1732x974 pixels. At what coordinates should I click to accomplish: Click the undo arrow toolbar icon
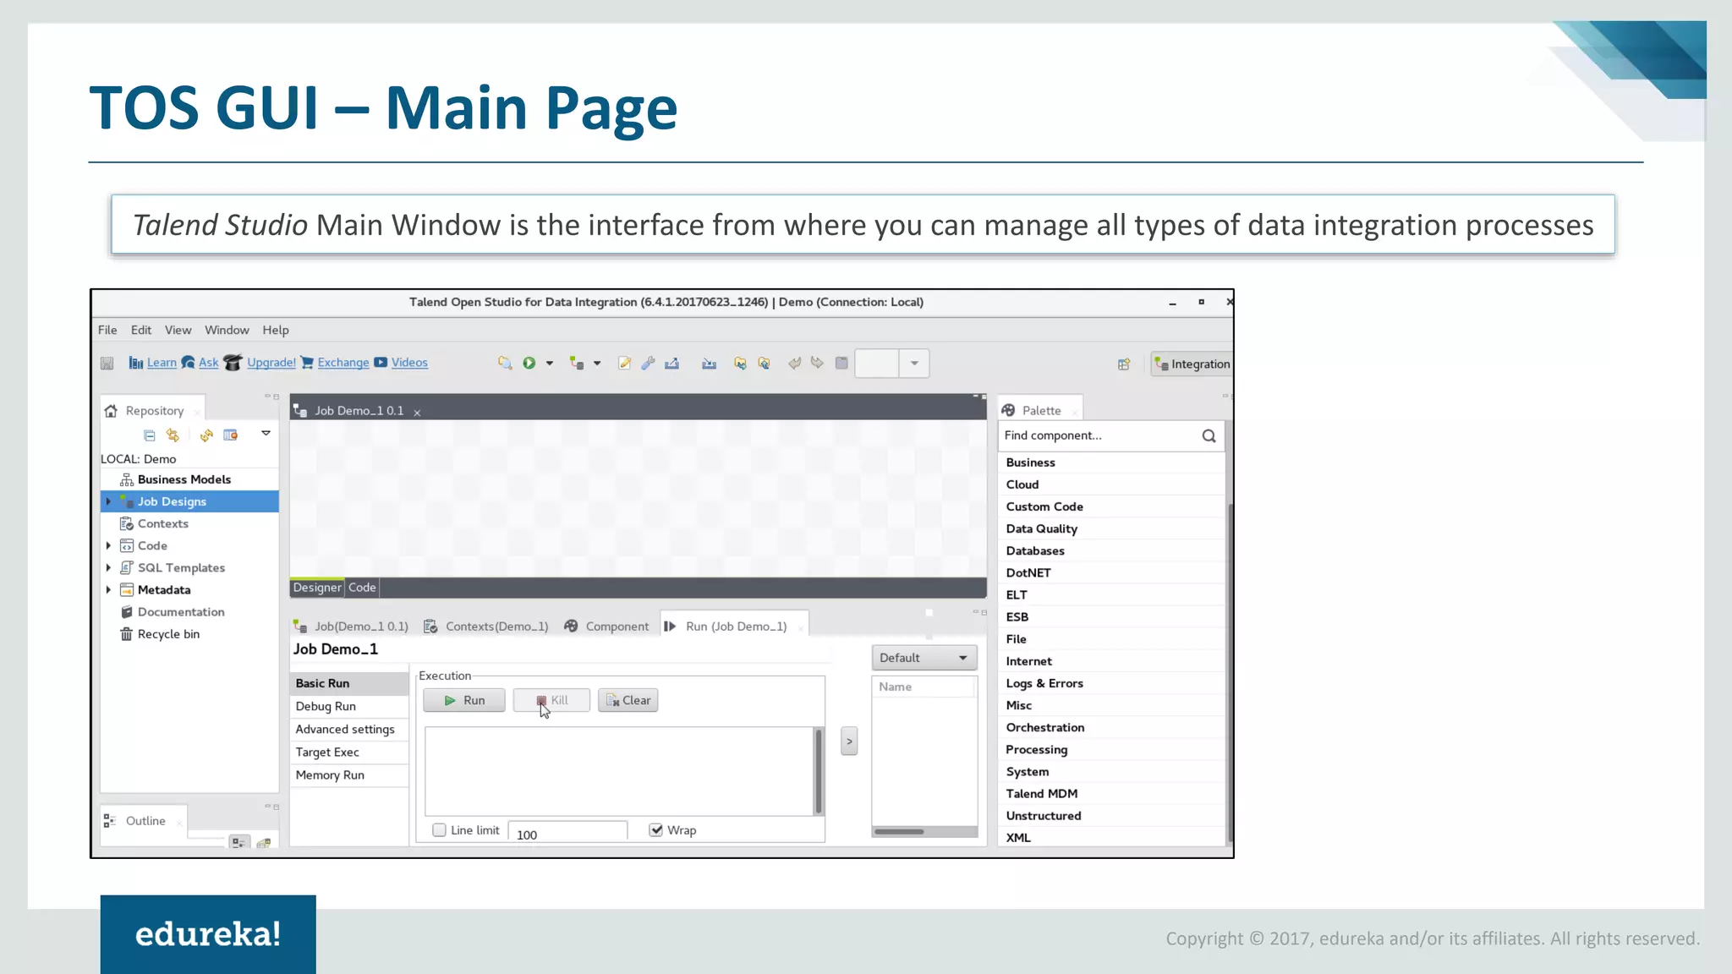[x=794, y=363]
